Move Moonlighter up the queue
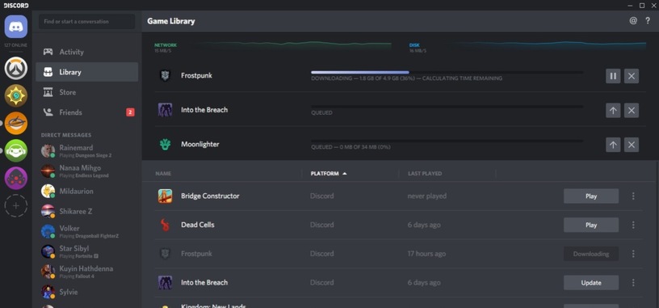The width and height of the screenshot is (659, 308). [x=613, y=145]
